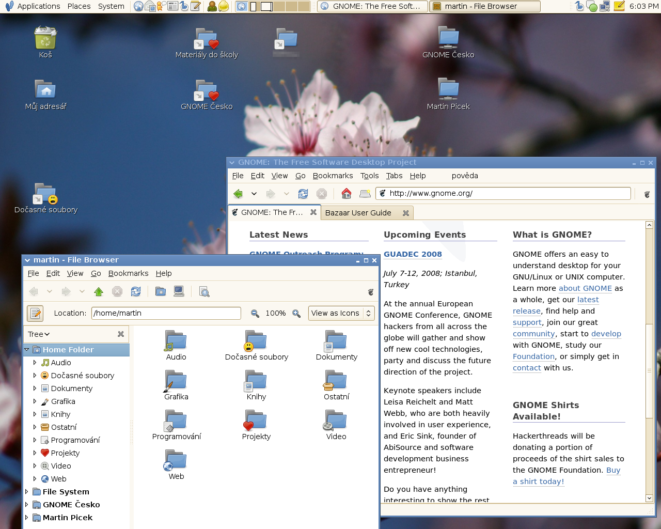Follow the GUADEC 2008 link
The width and height of the screenshot is (661, 529).
pyautogui.click(x=413, y=254)
